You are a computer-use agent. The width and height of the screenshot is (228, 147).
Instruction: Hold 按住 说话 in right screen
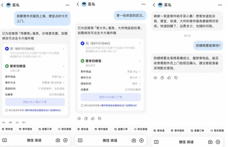click(186, 142)
